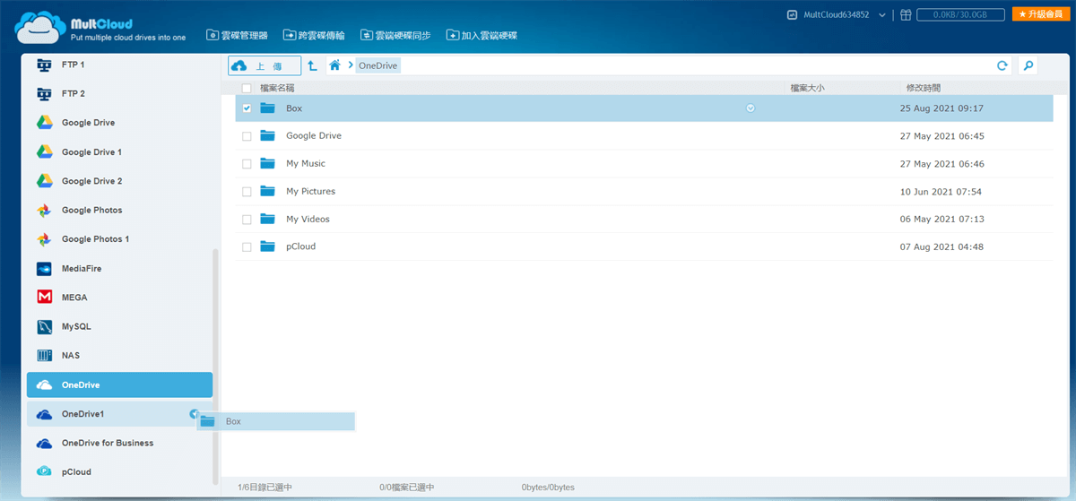Select the FTP 2 icon
Image resolution: width=1076 pixels, height=501 pixels.
coord(44,93)
